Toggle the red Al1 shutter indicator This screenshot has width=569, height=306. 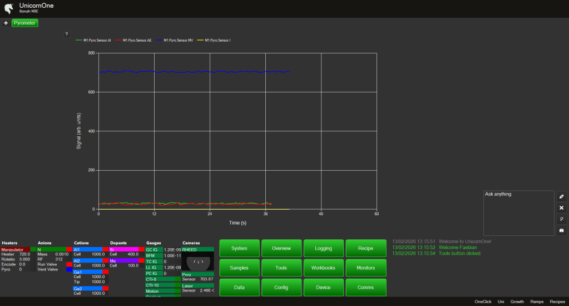[105, 250]
